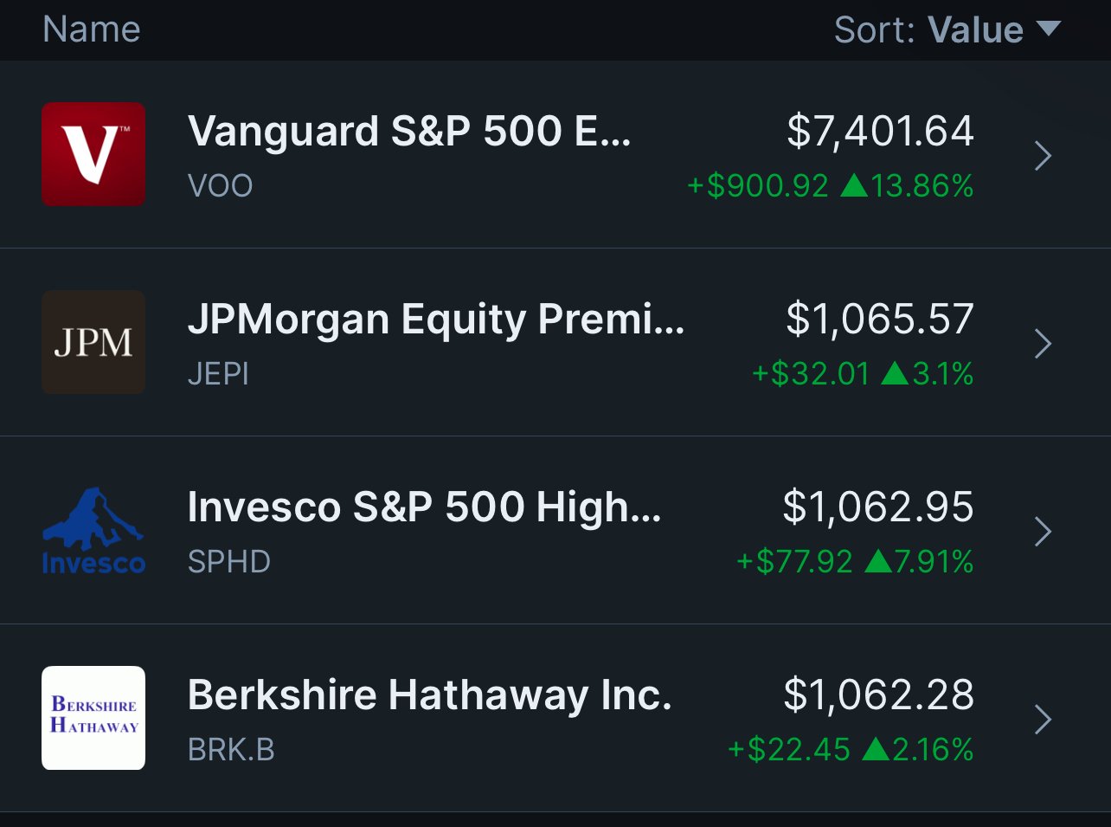
Task: Tap the $1,062.28 value for BRK.B
Action: click(x=879, y=695)
